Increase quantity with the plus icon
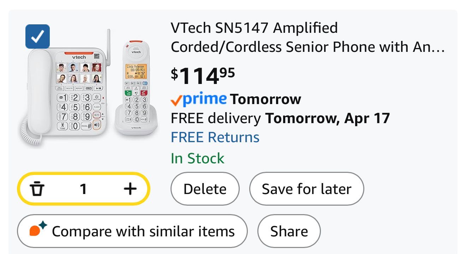The height and width of the screenshot is (254, 466). (130, 189)
